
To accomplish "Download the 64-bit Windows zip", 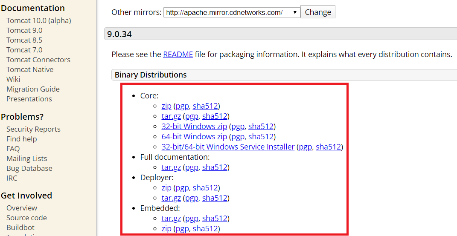I will pyautogui.click(x=194, y=136).
